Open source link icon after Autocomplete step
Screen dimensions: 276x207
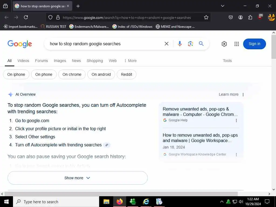107,145
